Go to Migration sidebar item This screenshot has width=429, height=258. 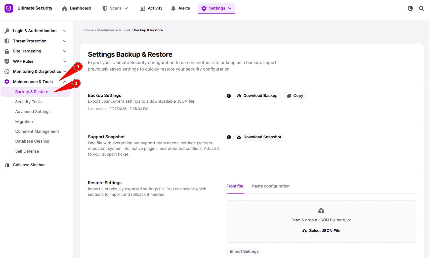point(24,121)
